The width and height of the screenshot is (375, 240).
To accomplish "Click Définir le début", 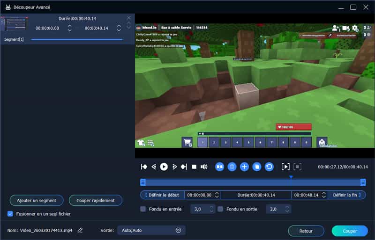I will (x=162, y=195).
